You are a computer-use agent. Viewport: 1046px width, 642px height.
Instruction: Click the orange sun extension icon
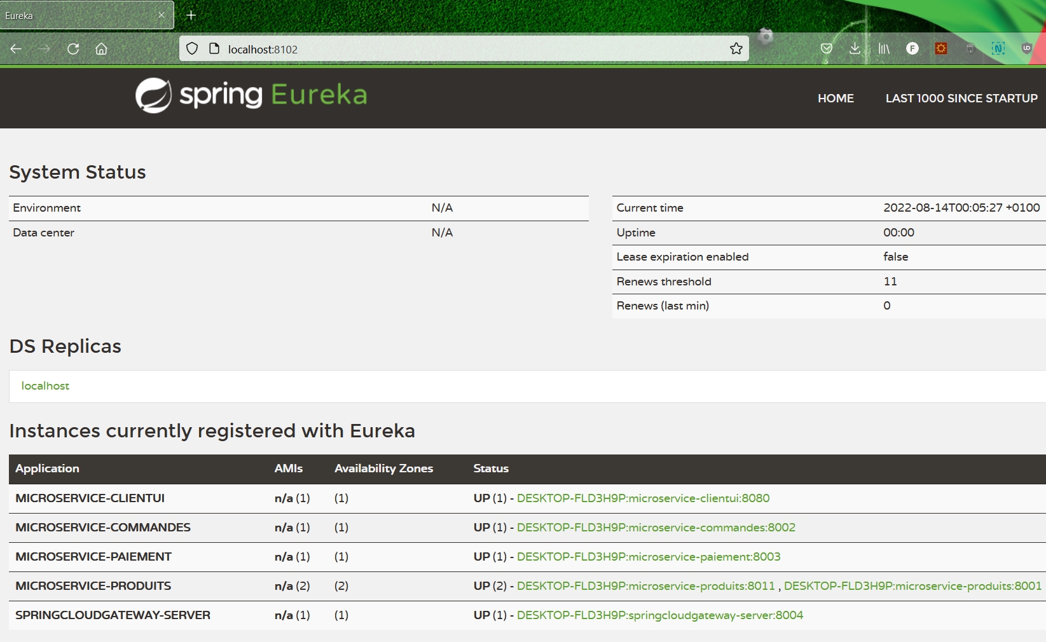click(x=941, y=49)
